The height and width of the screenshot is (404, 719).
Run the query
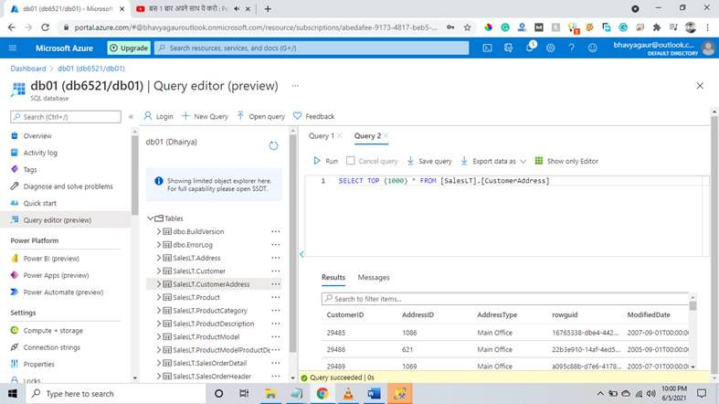click(325, 161)
